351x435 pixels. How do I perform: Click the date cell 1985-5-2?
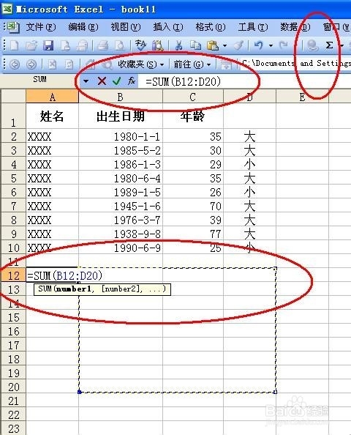pyautogui.click(x=121, y=150)
